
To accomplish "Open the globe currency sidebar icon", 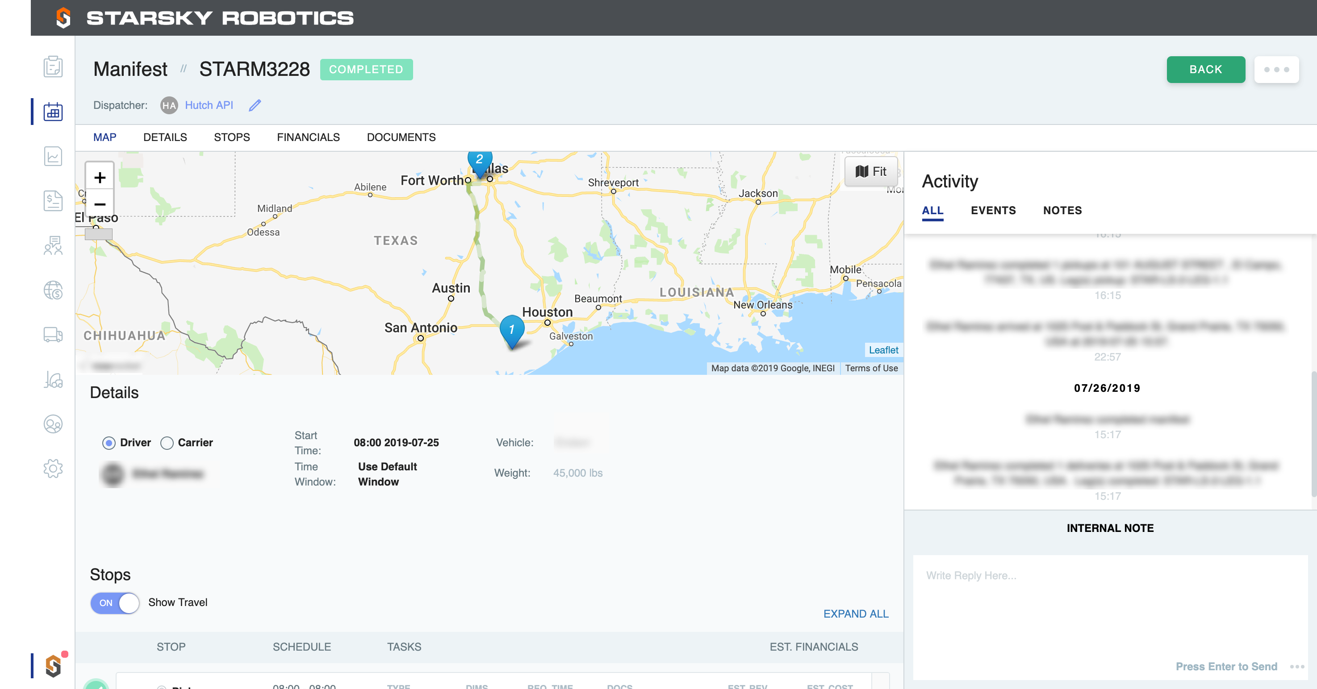I will point(53,290).
